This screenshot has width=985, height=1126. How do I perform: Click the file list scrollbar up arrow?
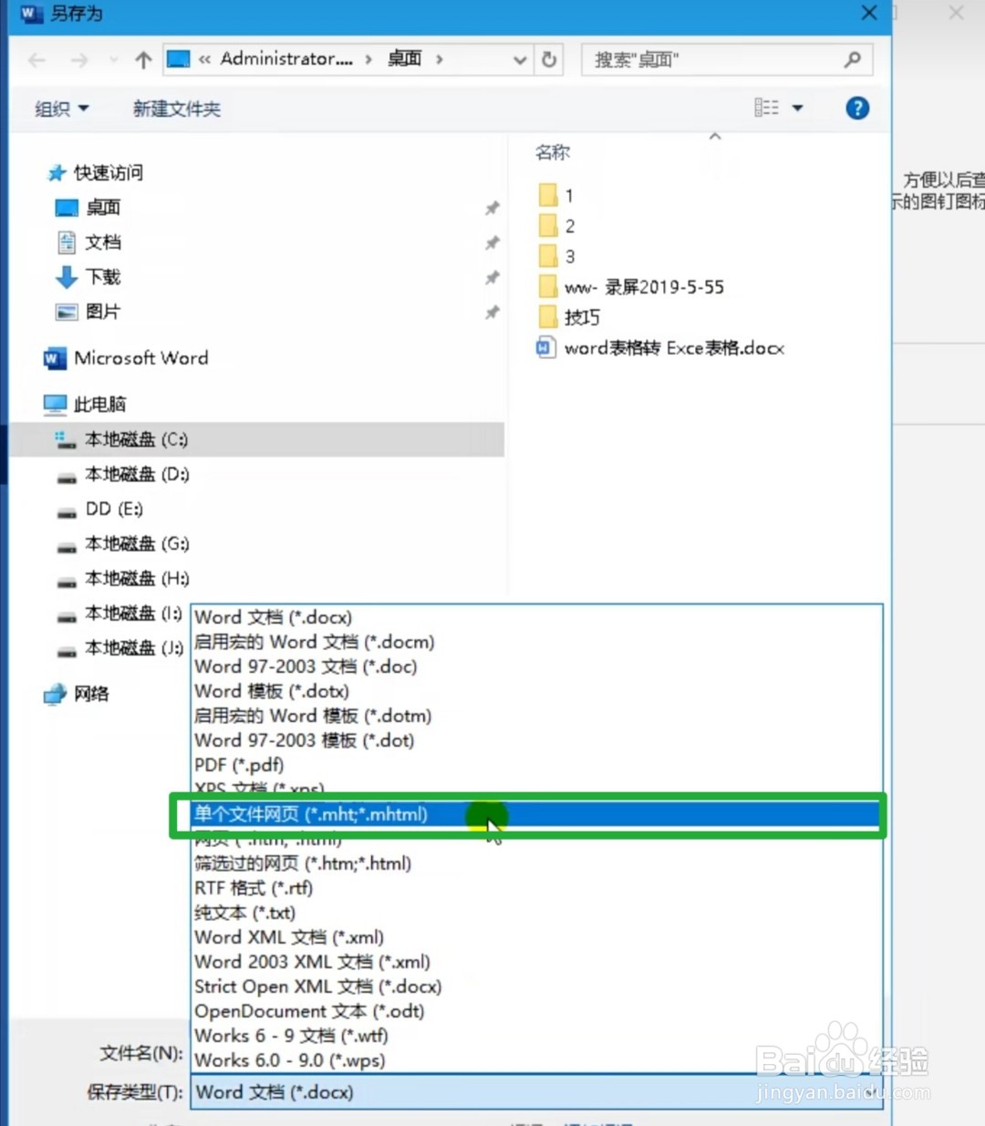(715, 136)
